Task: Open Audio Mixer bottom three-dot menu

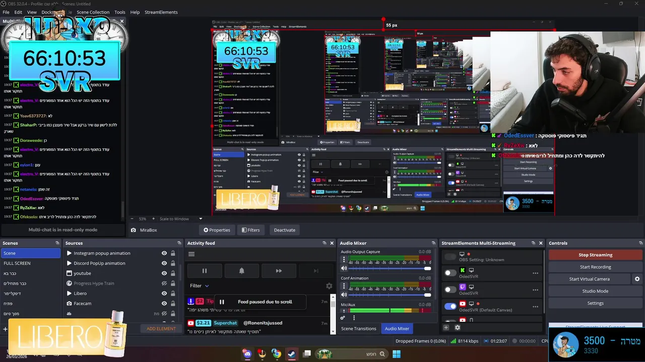Action: (x=354, y=318)
